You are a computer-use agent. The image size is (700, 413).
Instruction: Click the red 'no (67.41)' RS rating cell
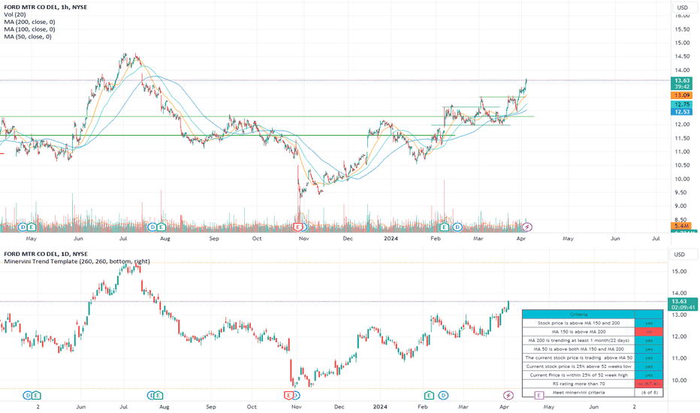tap(649, 384)
